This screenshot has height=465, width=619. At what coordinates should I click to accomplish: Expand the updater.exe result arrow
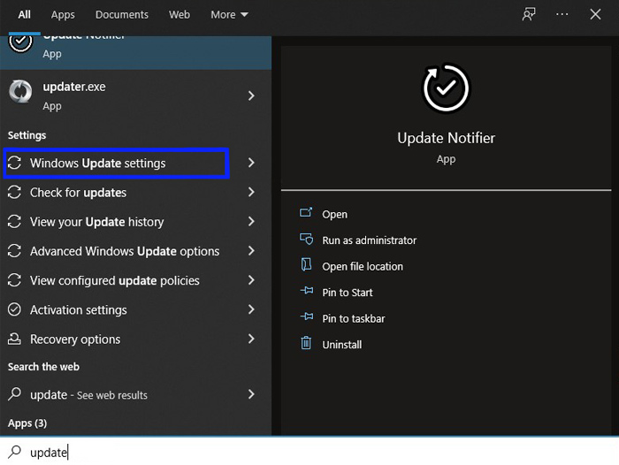coord(251,95)
